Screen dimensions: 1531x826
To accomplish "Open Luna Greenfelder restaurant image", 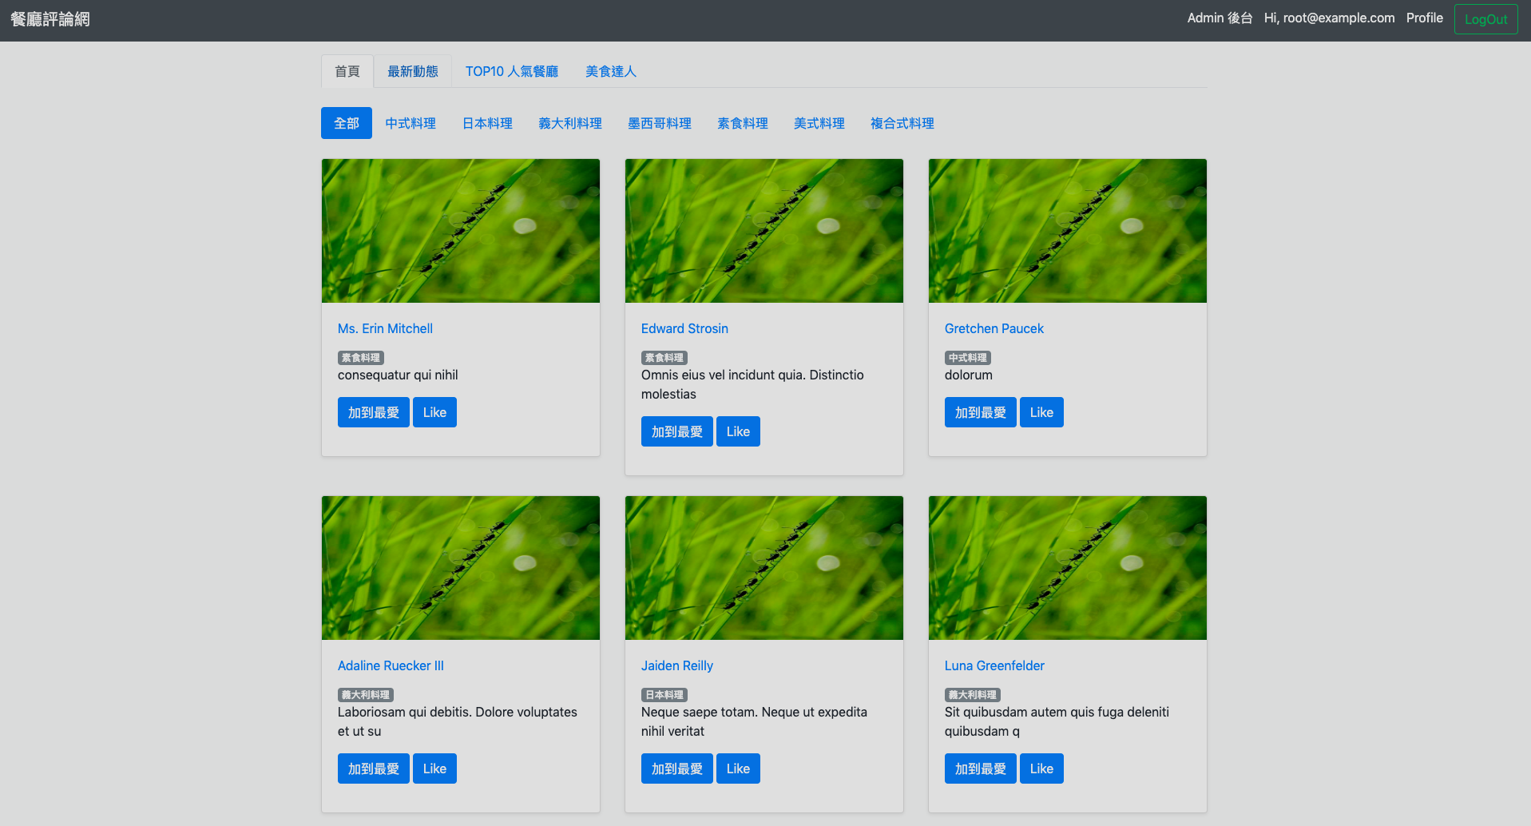I will pos(1068,568).
